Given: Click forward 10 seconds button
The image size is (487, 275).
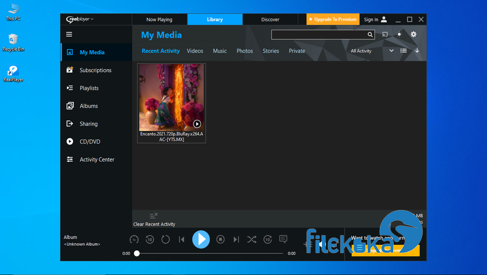Looking at the screenshot, I should point(267,240).
